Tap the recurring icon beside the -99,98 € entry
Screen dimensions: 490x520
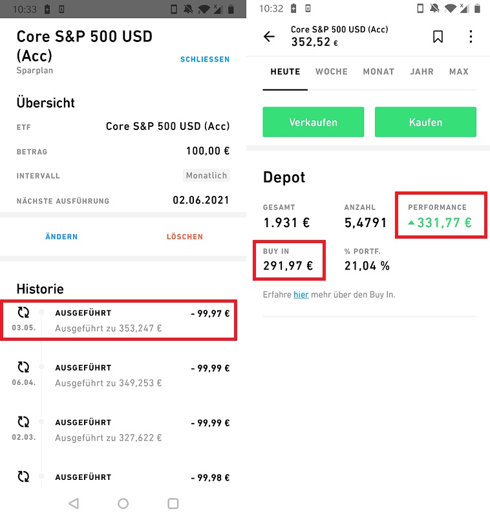tap(23, 477)
